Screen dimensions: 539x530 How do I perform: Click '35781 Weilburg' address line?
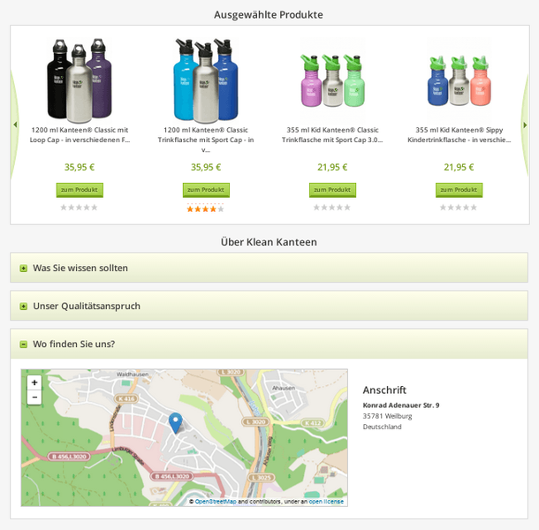point(387,416)
